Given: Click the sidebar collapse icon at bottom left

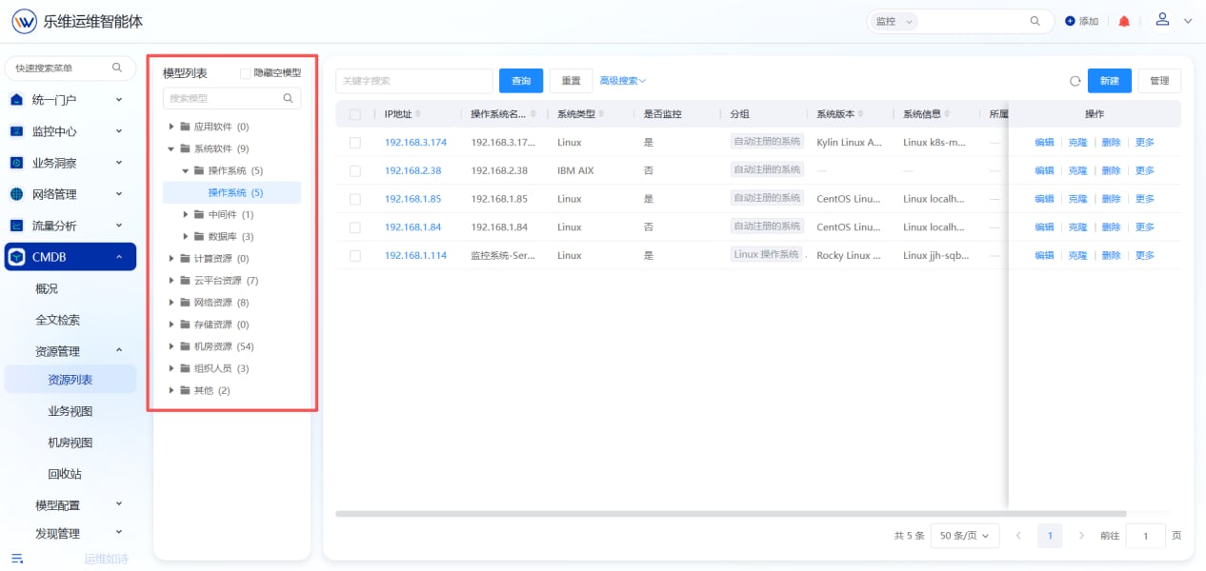Looking at the screenshot, I should click(16, 559).
